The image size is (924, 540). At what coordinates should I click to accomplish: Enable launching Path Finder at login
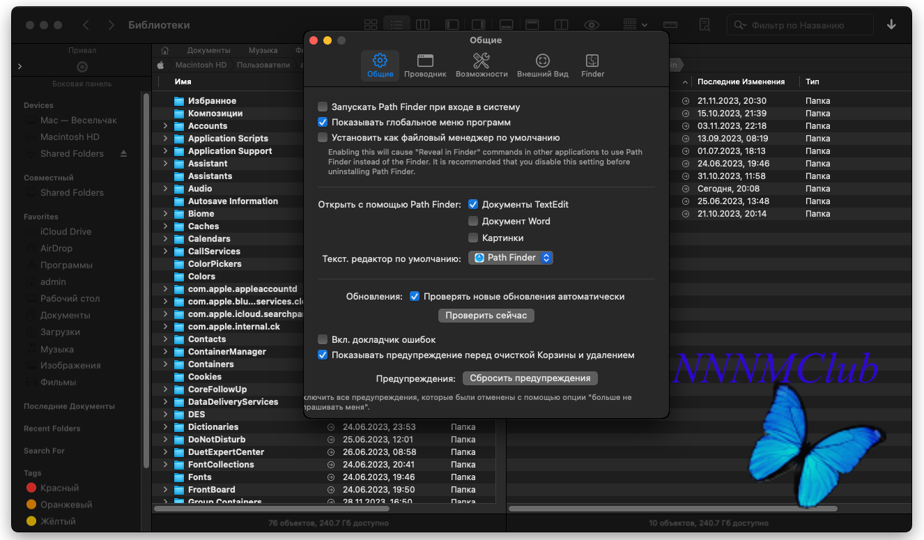(x=323, y=107)
